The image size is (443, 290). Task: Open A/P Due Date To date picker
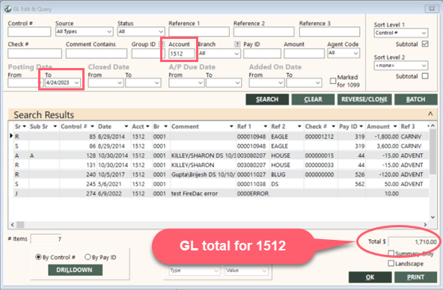(238, 83)
